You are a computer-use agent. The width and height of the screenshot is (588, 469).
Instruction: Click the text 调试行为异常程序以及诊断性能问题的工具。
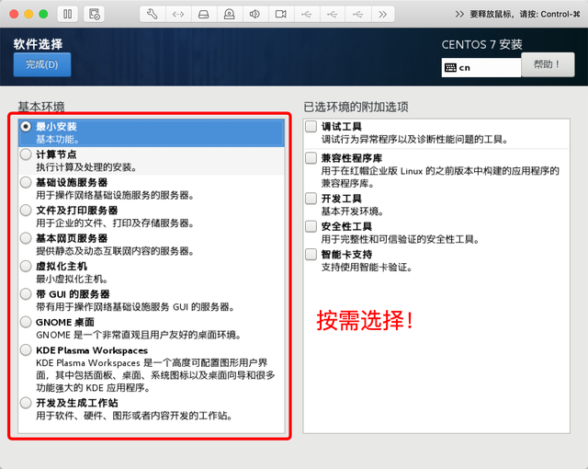414,140
